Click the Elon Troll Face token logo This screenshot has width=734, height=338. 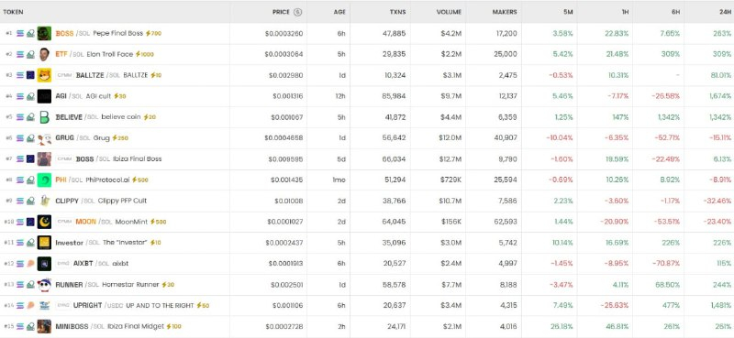44,54
